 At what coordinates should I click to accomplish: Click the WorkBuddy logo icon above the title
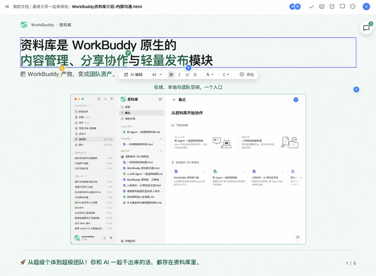(24, 25)
